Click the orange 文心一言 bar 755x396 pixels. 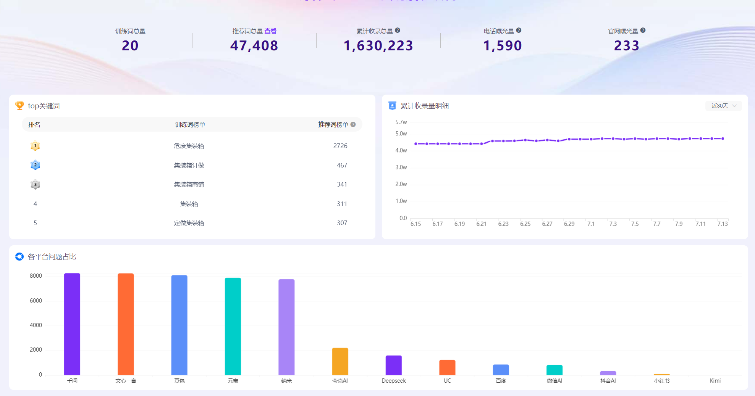pos(126,324)
